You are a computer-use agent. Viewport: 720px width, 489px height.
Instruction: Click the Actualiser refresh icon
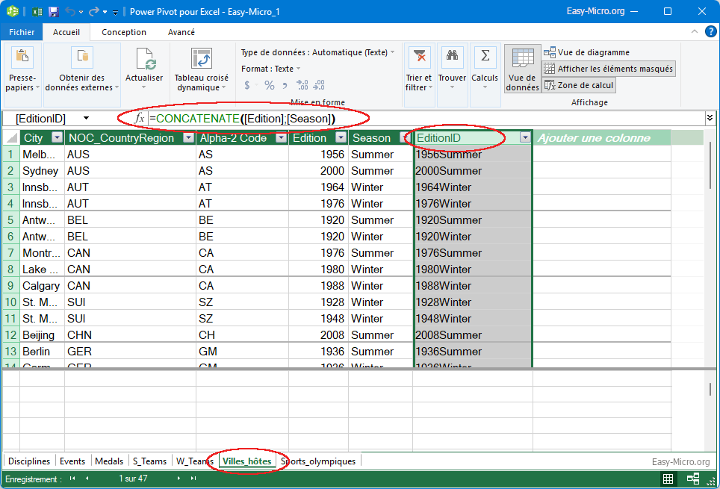point(144,60)
